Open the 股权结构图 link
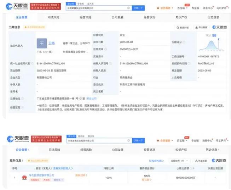Image resolution: width=231 pixels, height=190 pixels. (x=156, y=161)
